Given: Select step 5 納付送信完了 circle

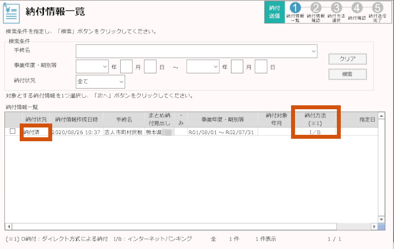Looking at the screenshot, I should [x=378, y=8].
